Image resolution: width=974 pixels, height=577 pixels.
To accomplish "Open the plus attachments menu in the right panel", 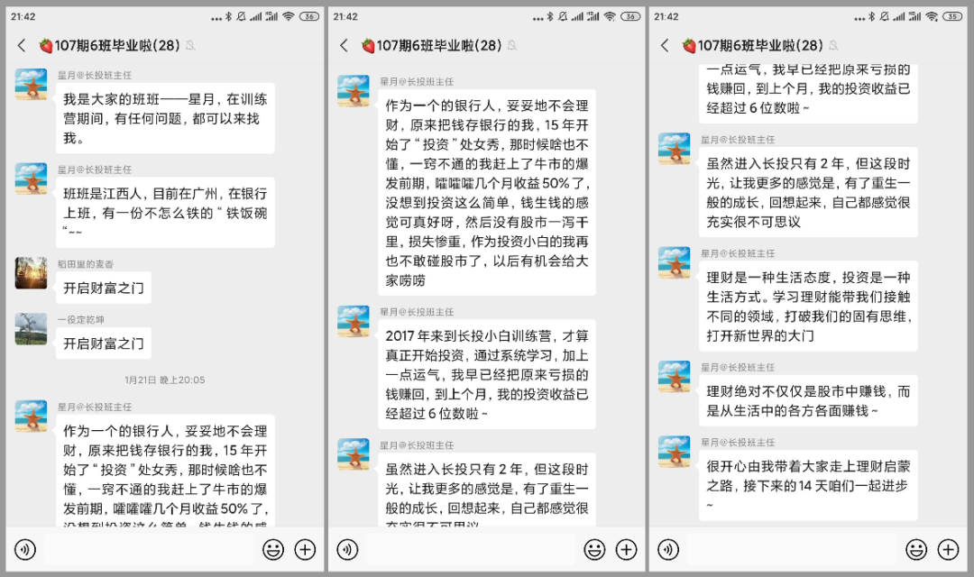I will (949, 549).
